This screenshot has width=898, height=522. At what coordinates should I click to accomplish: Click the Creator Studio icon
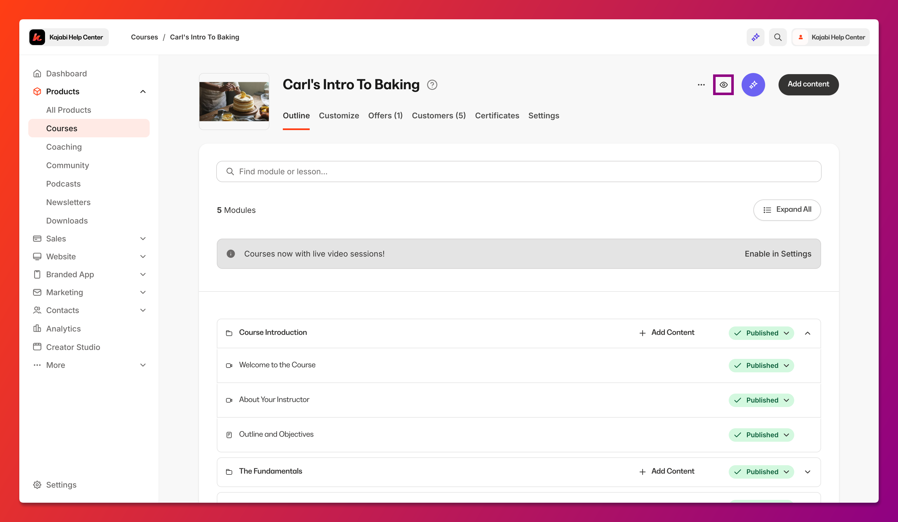click(37, 347)
